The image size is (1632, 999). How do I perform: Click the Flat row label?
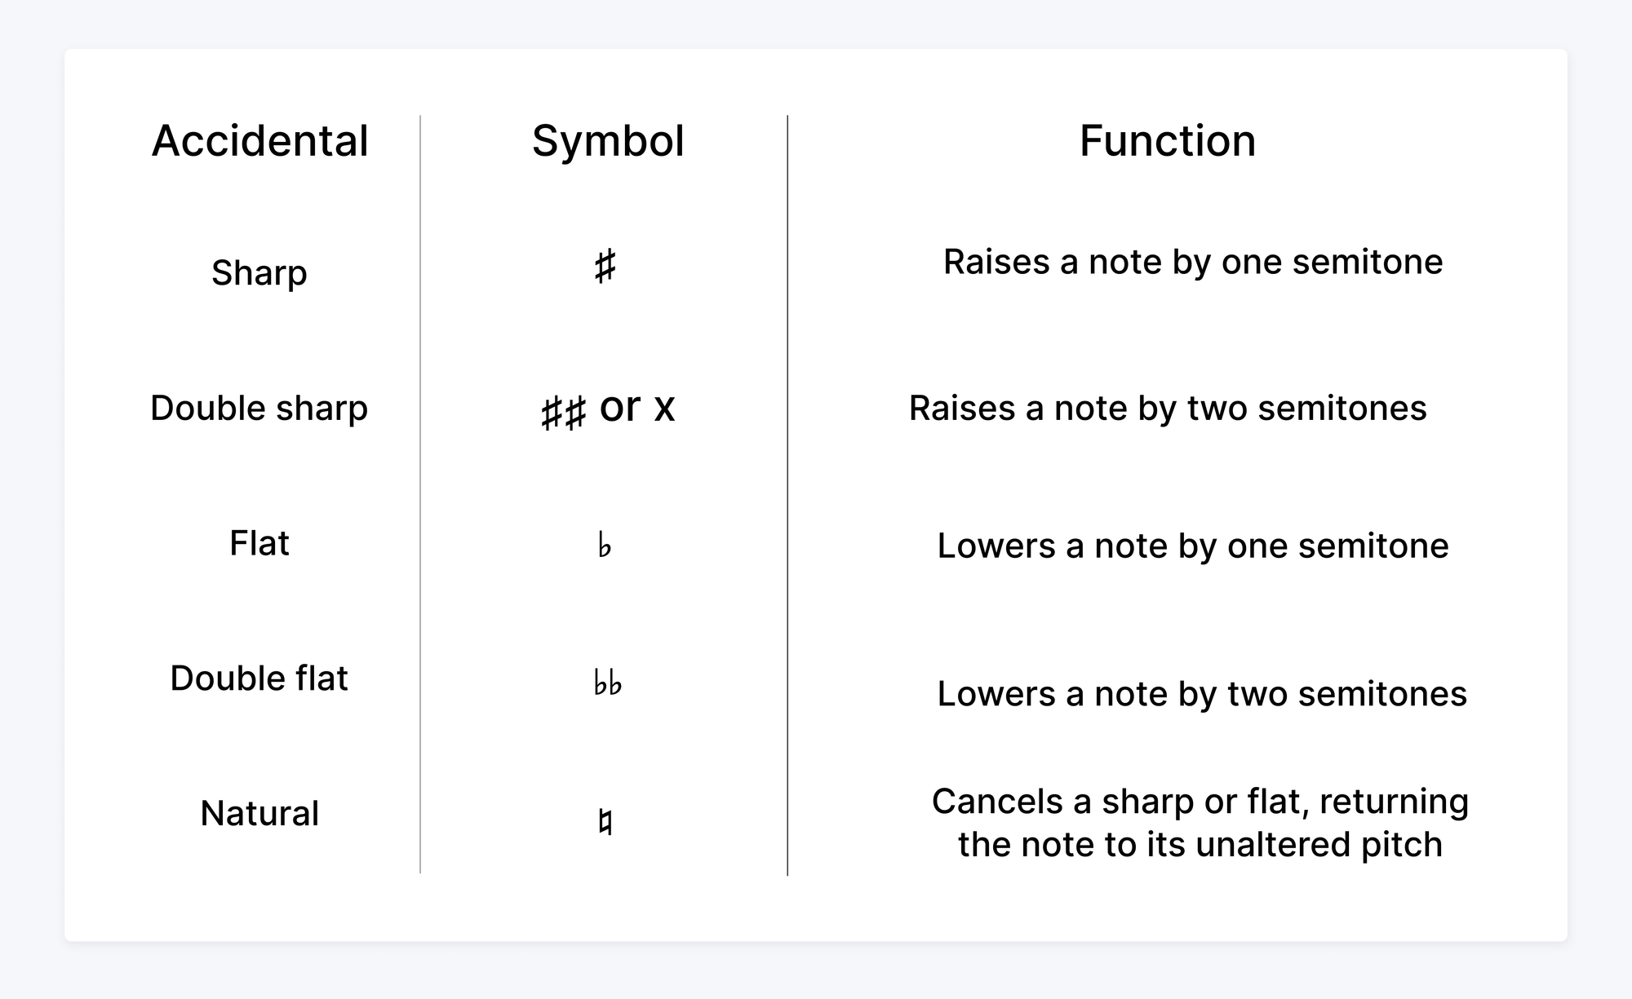pyautogui.click(x=259, y=543)
